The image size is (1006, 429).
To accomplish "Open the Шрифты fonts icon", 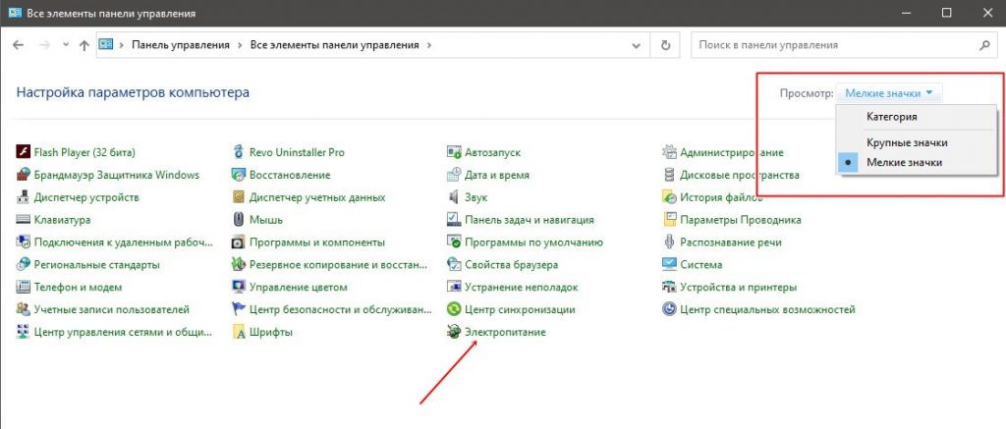I will [x=239, y=333].
